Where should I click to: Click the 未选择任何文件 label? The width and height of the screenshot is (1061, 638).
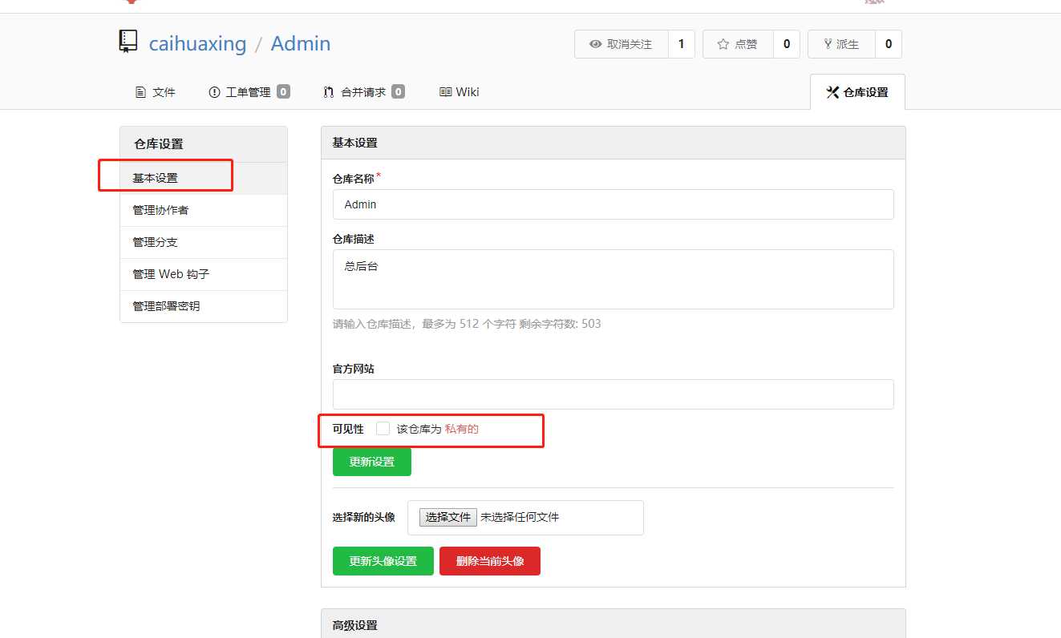(x=520, y=518)
